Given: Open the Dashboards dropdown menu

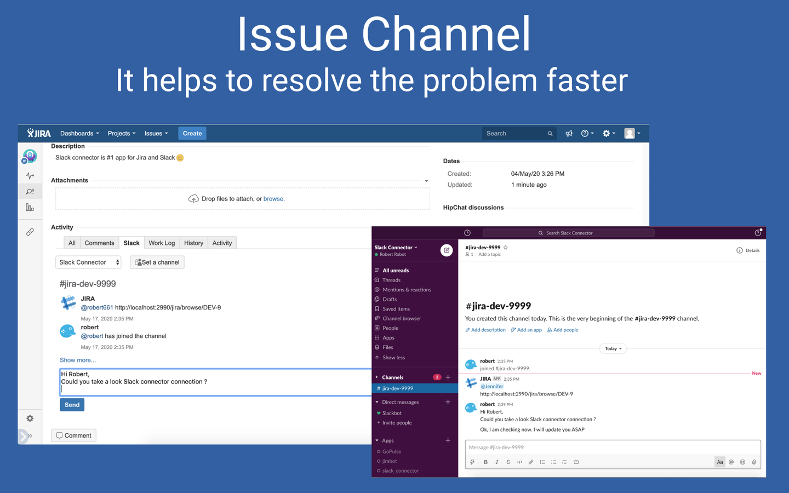Looking at the screenshot, I should [79, 133].
